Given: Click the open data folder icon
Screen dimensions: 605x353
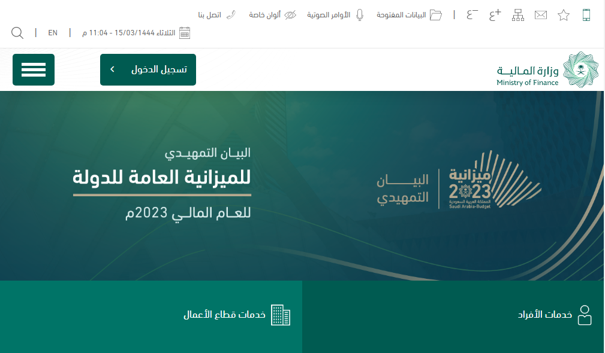Looking at the screenshot, I should 436,15.
